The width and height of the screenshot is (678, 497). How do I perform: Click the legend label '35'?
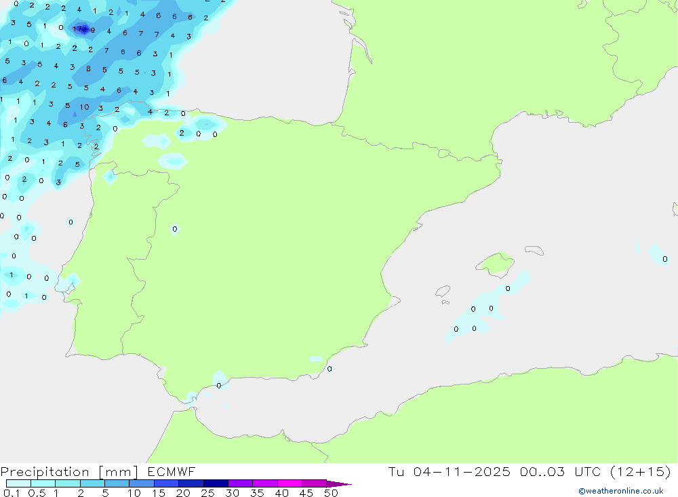257,493
